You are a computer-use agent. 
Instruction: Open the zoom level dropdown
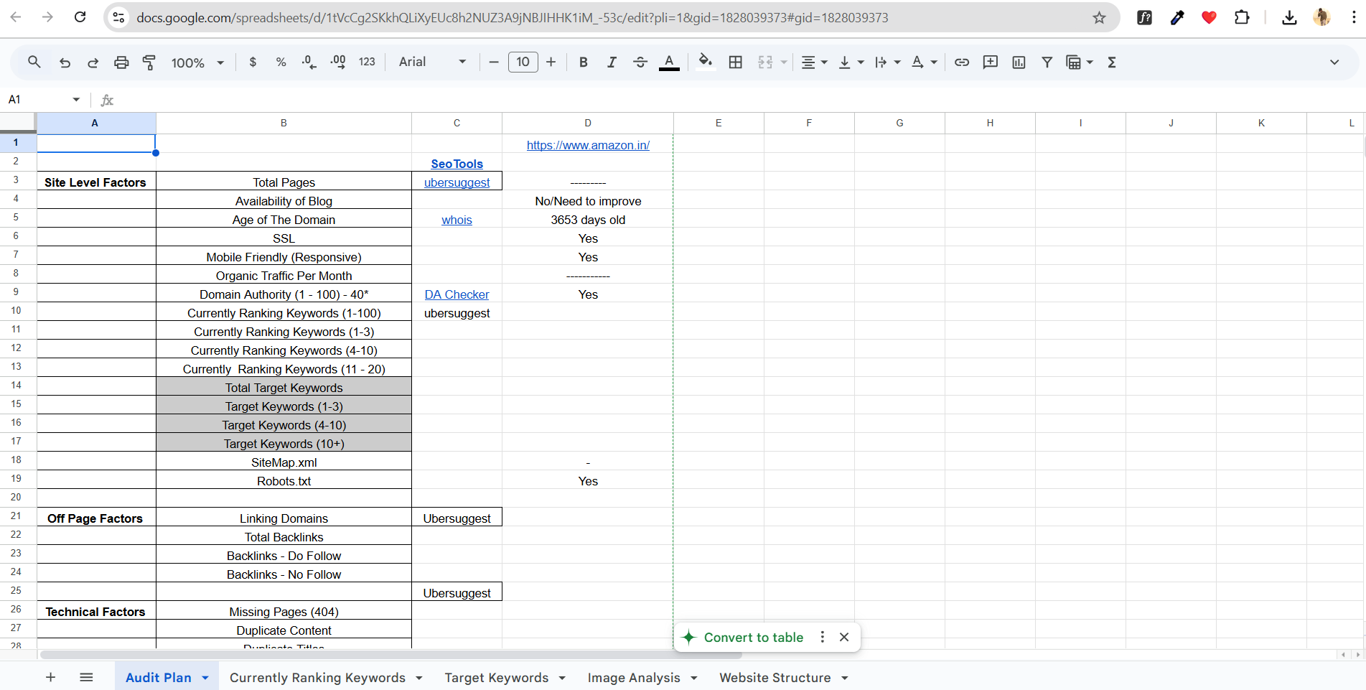pyautogui.click(x=196, y=62)
